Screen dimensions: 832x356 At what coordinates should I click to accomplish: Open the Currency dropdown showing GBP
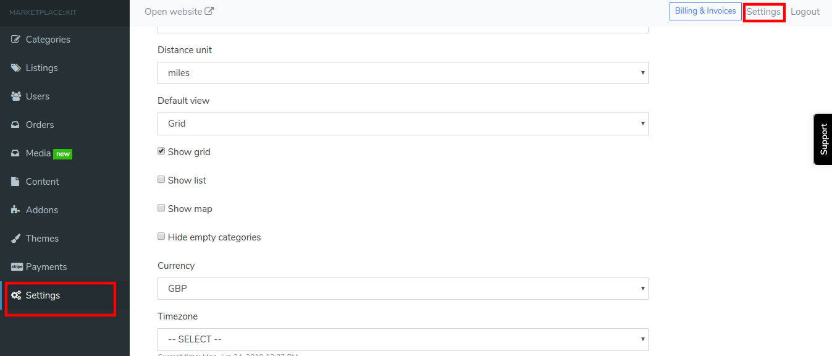pos(403,289)
